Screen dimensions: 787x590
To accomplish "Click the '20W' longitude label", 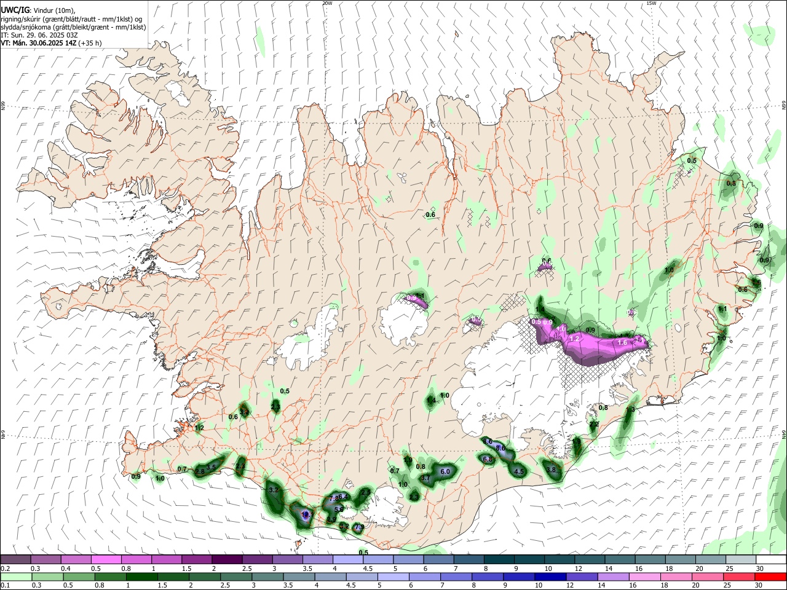I will pyautogui.click(x=327, y=3).
